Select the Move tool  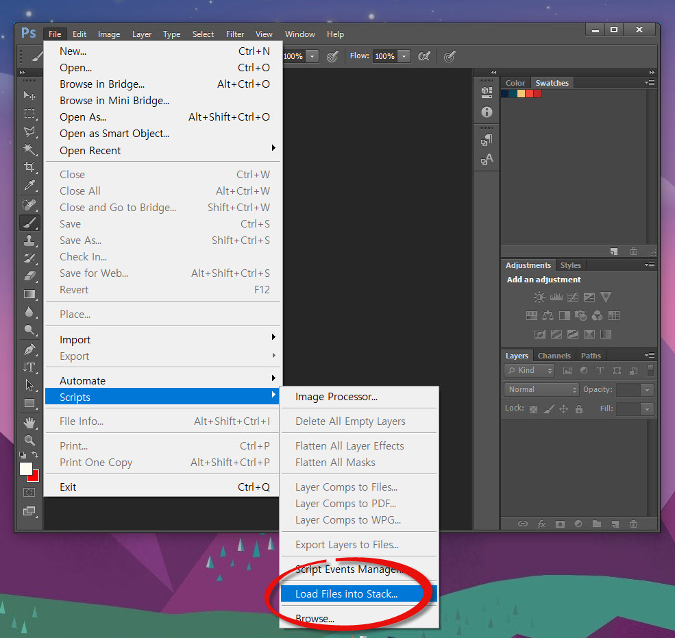(x=29, y=95)
